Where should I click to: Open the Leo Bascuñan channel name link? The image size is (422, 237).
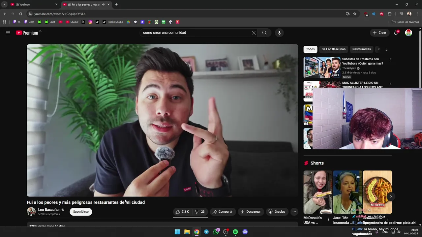coord(49,210)
